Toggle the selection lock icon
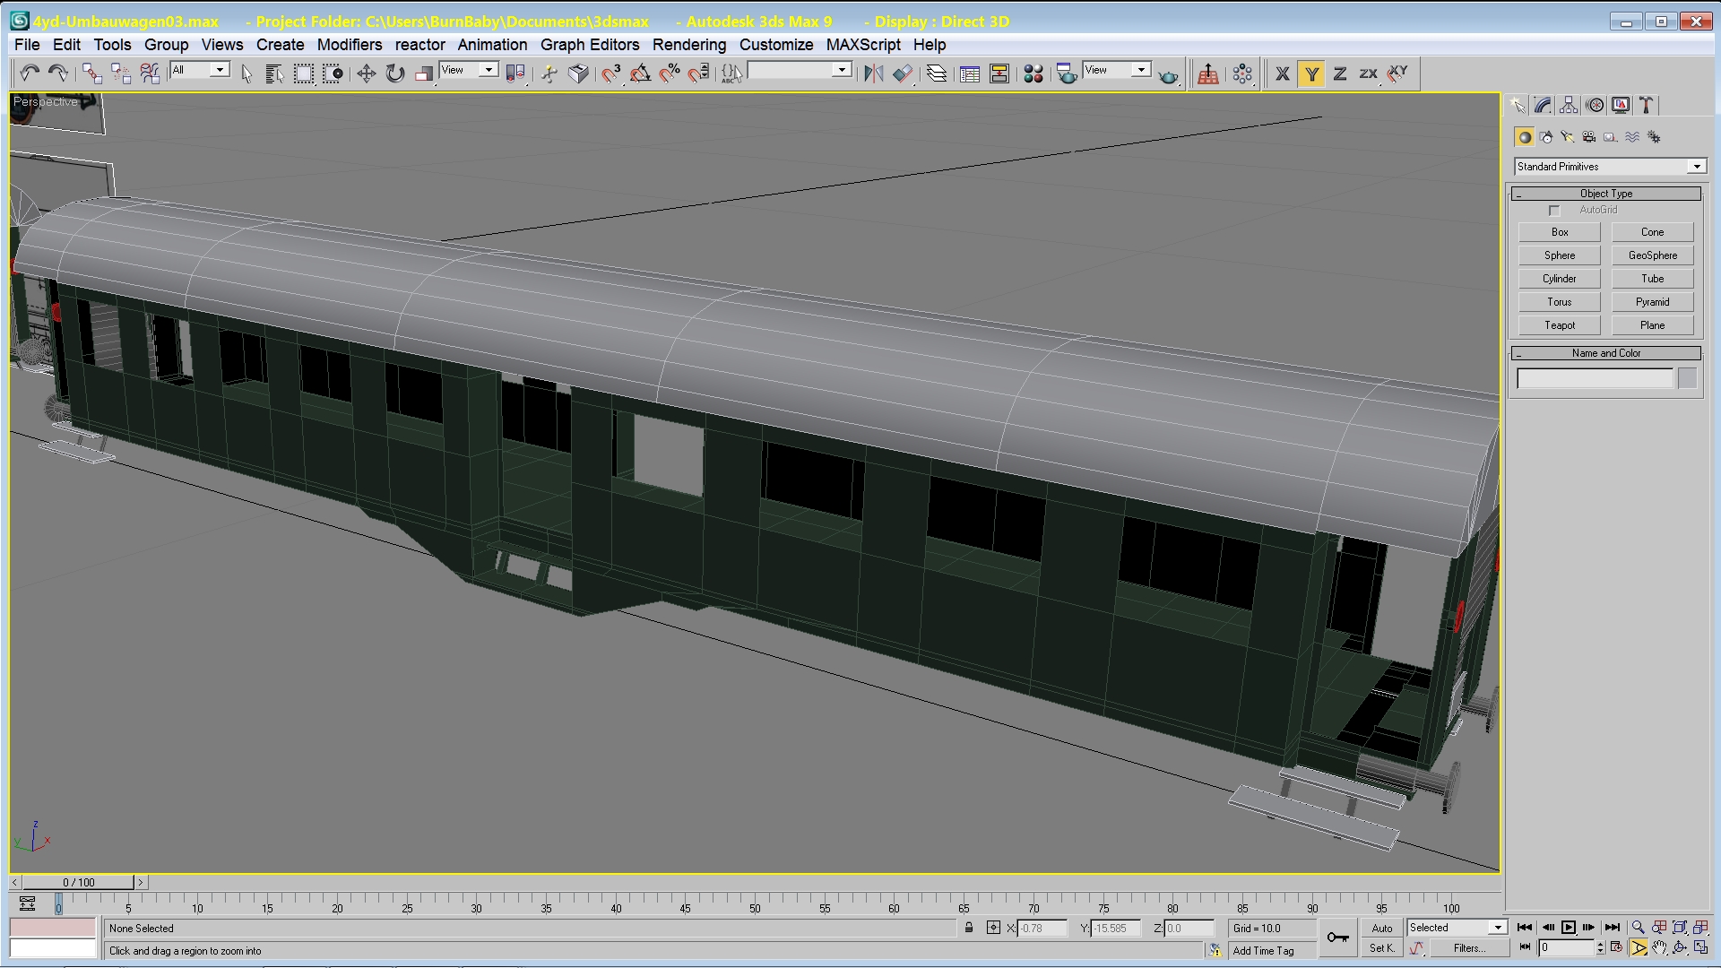 point(969,928)
